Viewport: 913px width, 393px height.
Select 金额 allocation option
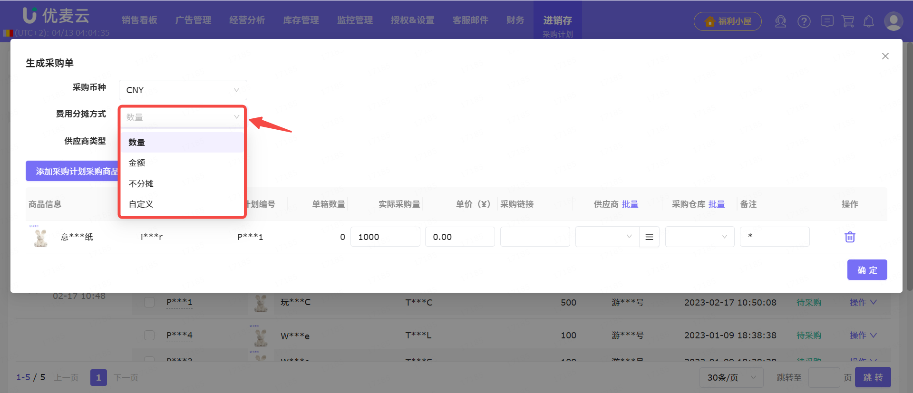(183, 163)
